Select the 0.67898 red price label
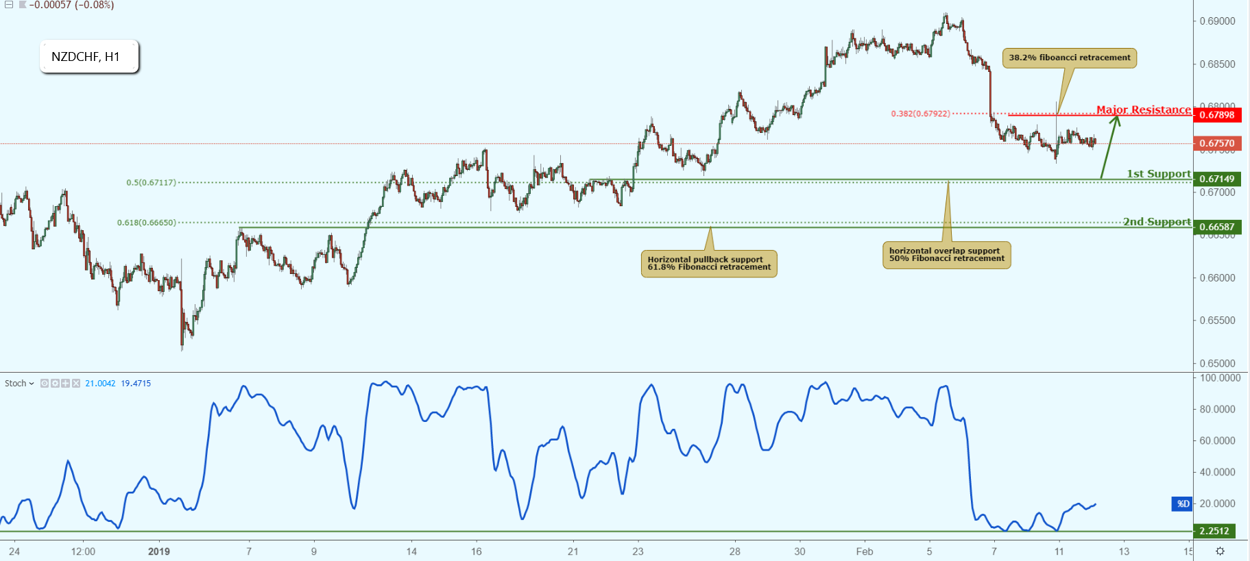 coord(1217,115)
